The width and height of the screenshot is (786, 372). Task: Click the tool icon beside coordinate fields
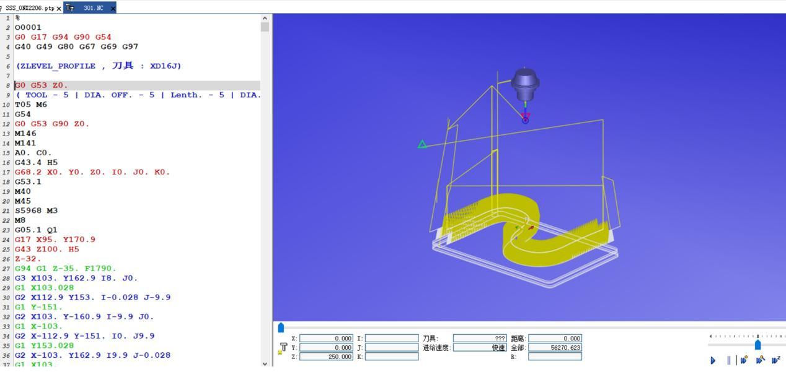tap(283, 348)
